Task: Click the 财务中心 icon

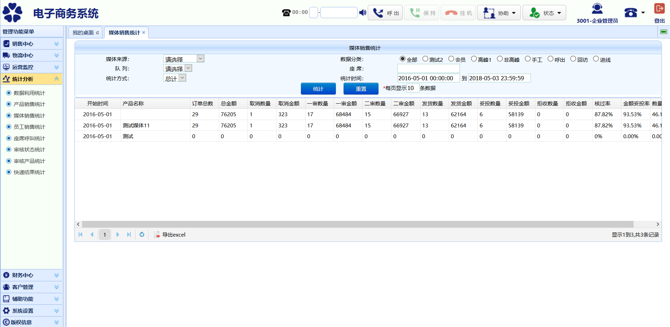Action: [6, 275]
